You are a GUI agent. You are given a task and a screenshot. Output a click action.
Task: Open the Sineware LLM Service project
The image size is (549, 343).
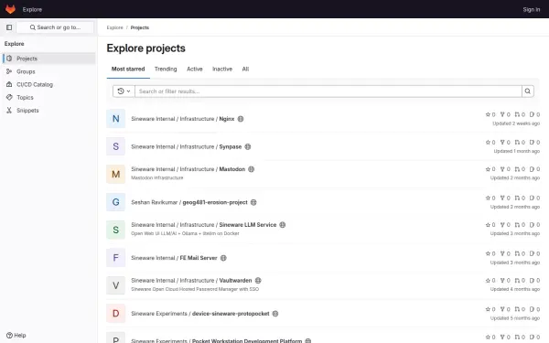pyautogui.click(x=204, y=225)
